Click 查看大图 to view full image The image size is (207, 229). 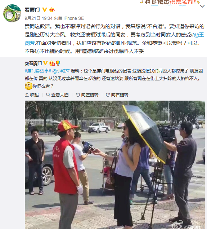(x=57, y=95)
